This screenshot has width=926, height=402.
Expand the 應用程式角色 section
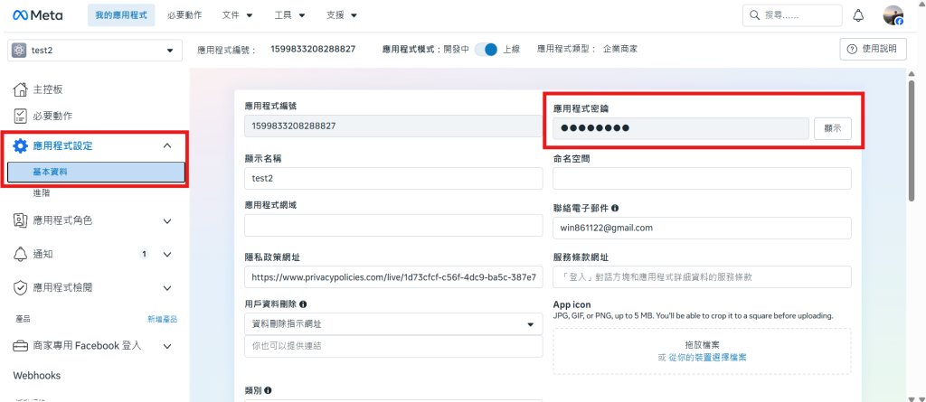[x=167, y=221]
